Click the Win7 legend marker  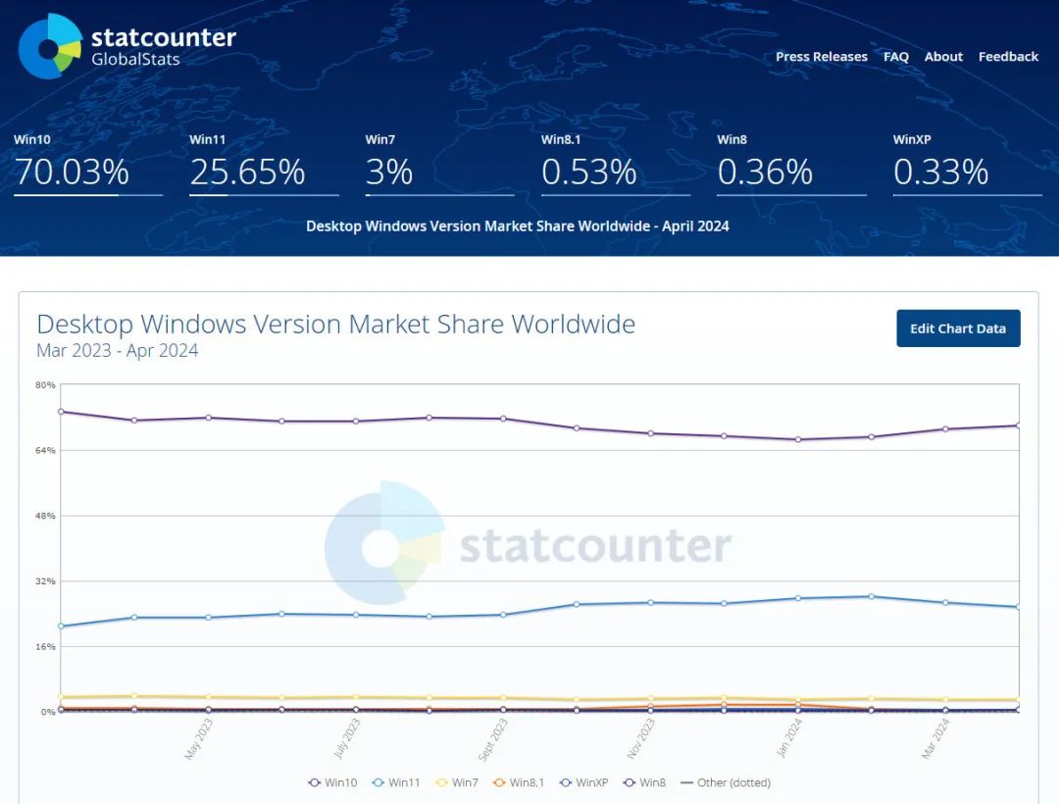tap(441, 782)
